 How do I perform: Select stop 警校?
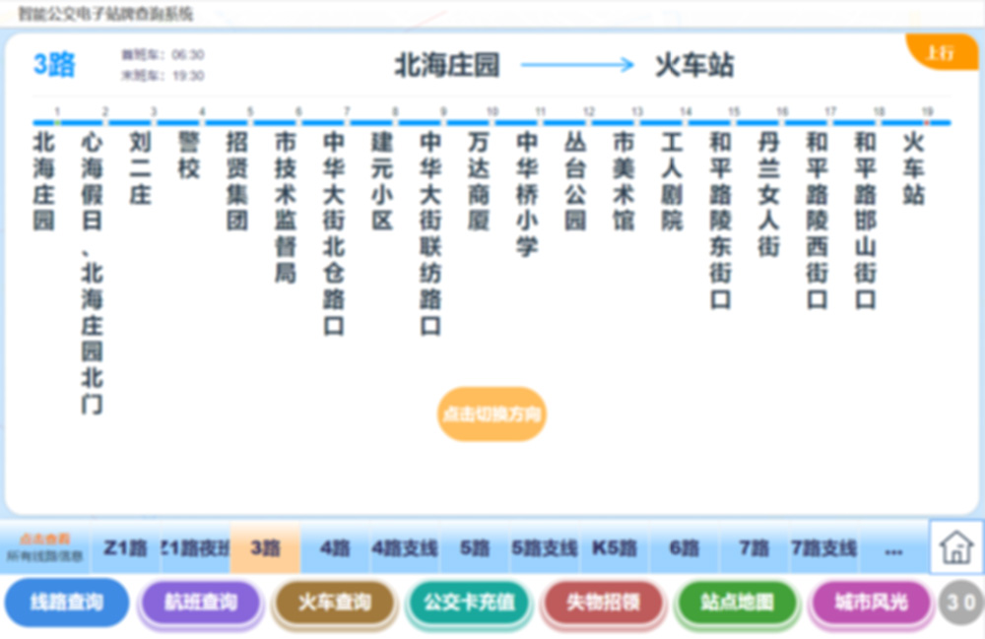(188, 155)
